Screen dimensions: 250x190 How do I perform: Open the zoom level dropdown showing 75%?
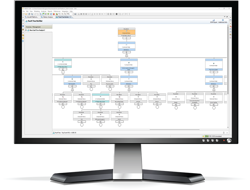coord(69,13)
